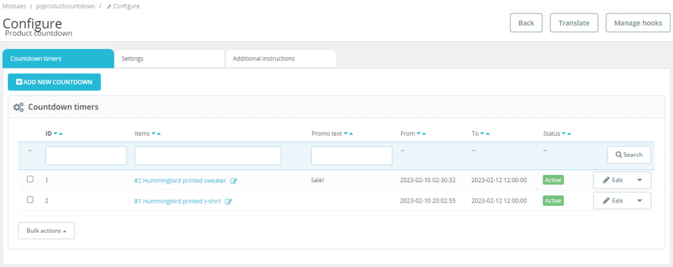Image resolution: width=673 pixels, height=267 pixels.
Task: Click From date 2023-02-10 02:30:32
Action: click(428, 180)
